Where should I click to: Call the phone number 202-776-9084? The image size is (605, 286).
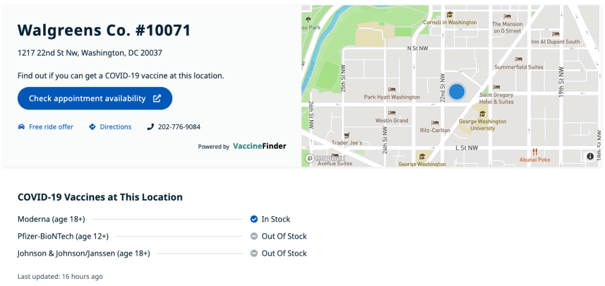[x=179, y=127]
